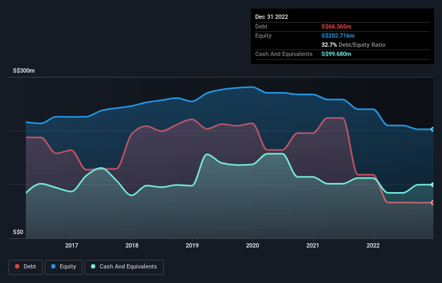Click the 32.7% Debt/Equity Ratio text

(x=354, y=45)
